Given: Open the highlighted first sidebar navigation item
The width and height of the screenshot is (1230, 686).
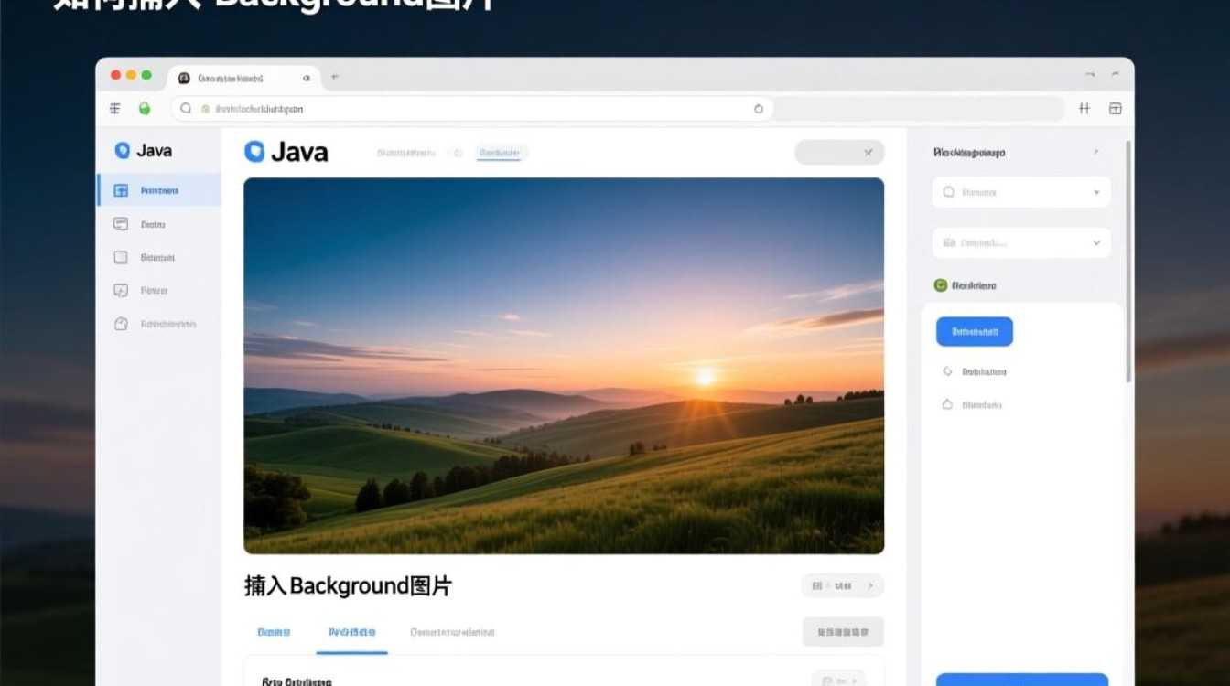Looking at the screenshot, I should (x=159, y=190).
